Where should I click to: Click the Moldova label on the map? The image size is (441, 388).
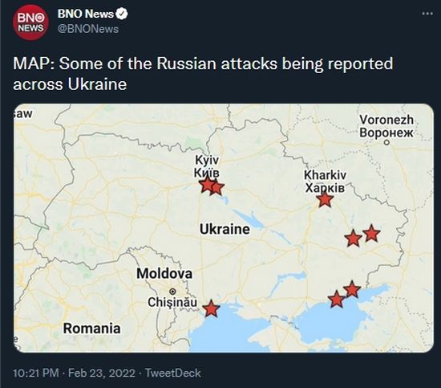pos(164,273)
